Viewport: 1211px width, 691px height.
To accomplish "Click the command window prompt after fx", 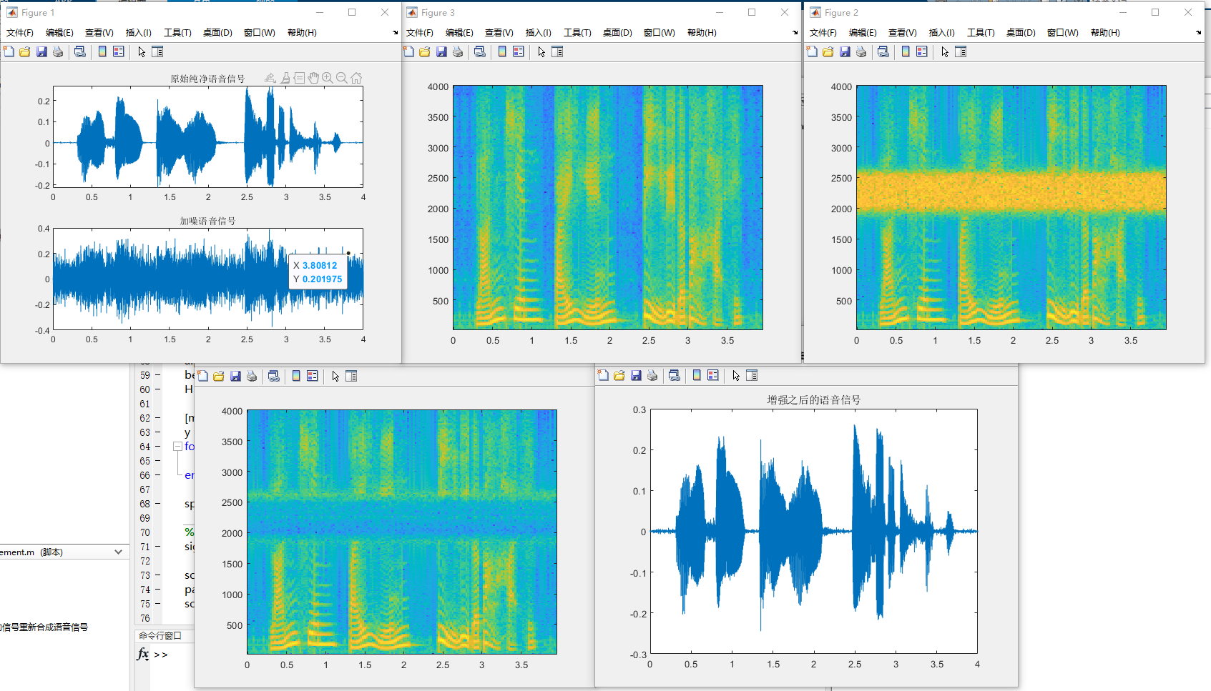I will [x=161, y=655].
